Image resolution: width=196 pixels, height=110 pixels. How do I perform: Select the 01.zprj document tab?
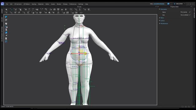[79, 7]
